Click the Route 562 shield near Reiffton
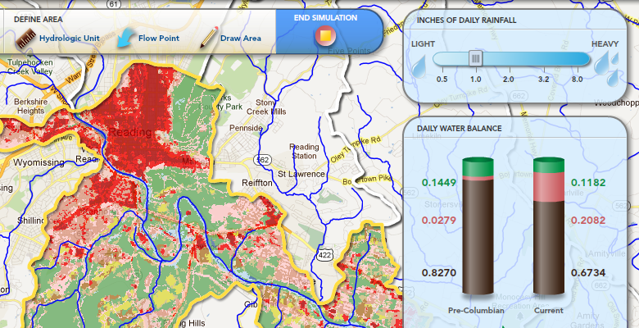639x328 pixels. [262, 160]
